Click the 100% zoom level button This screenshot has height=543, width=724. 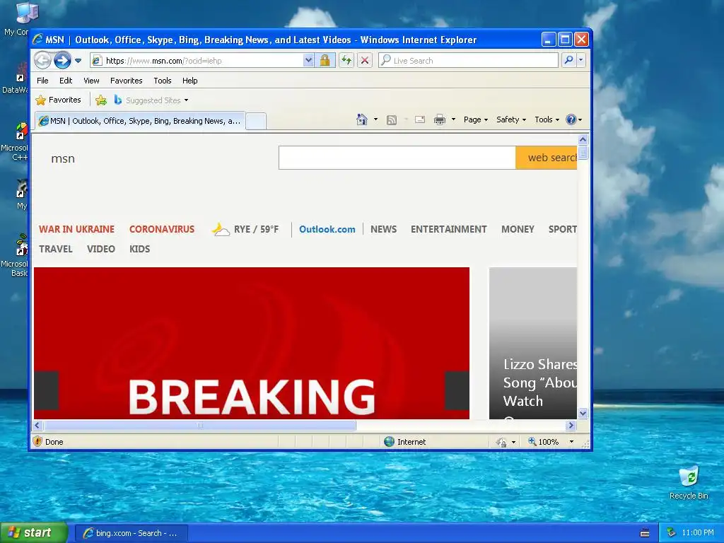[x=544, y=442]
